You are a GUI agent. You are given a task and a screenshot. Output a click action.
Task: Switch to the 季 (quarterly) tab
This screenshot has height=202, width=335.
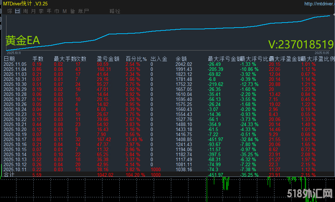41,11
